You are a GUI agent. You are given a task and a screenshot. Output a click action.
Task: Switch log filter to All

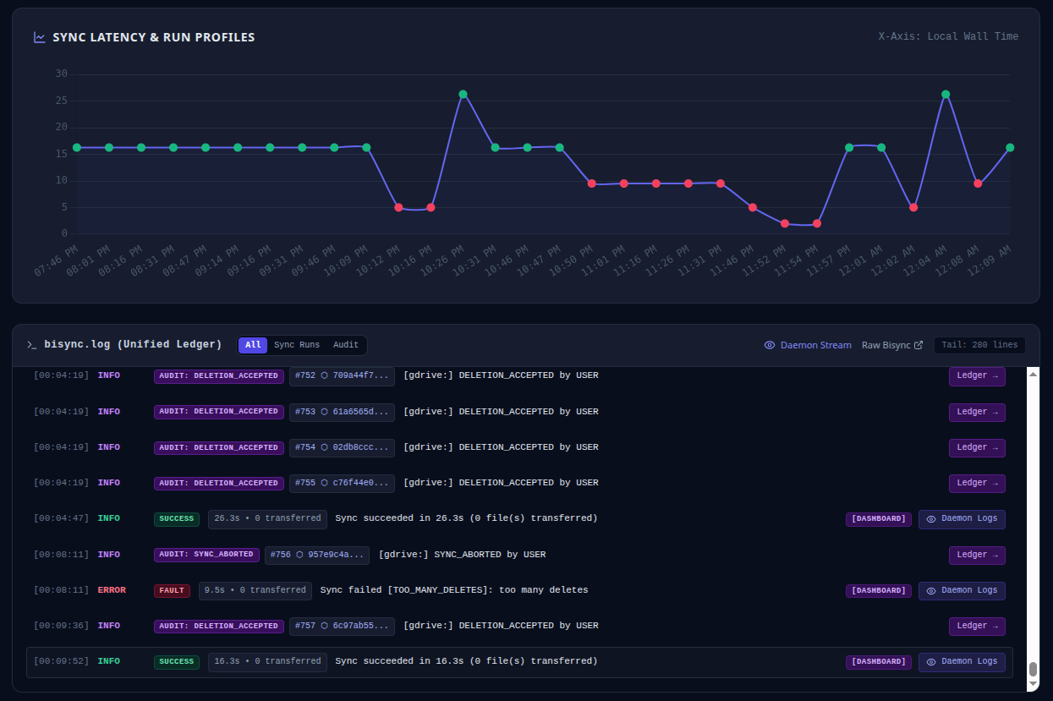[253, 345]
